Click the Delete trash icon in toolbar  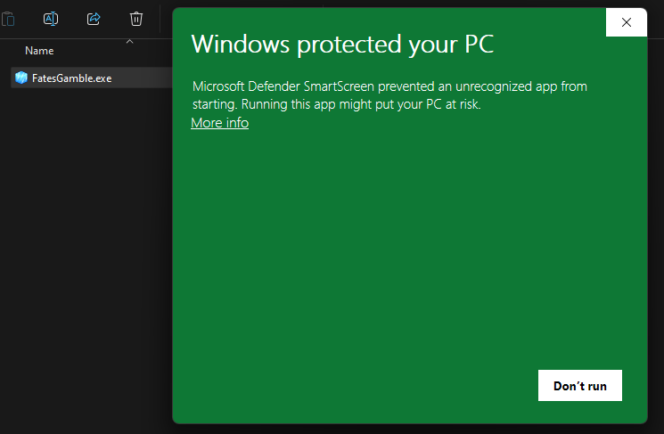pos(136,19)
